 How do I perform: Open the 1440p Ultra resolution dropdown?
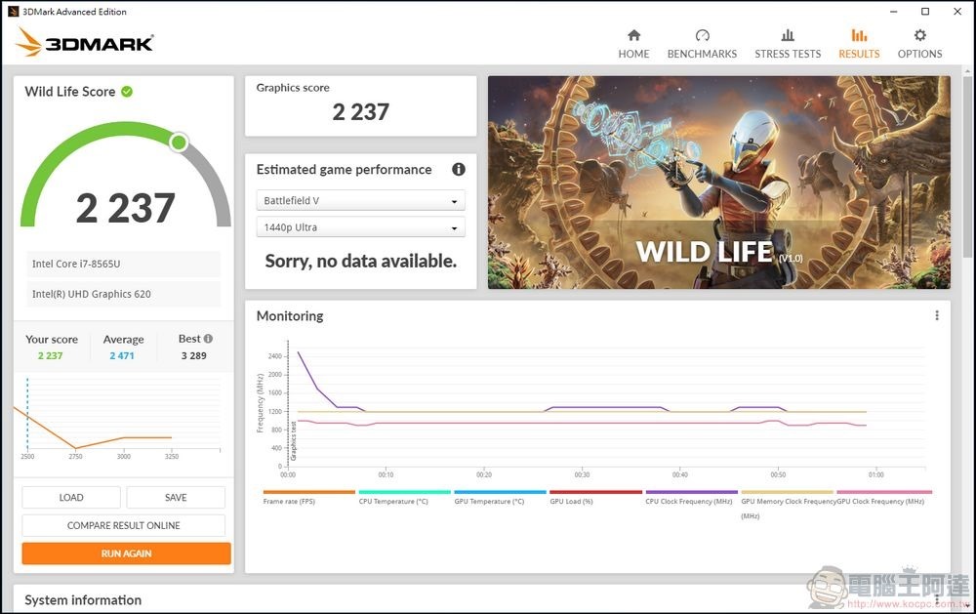click(x=360, y=227)
